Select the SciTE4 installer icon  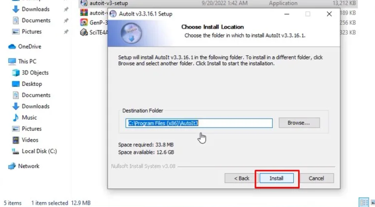click(x=84, y=32)
